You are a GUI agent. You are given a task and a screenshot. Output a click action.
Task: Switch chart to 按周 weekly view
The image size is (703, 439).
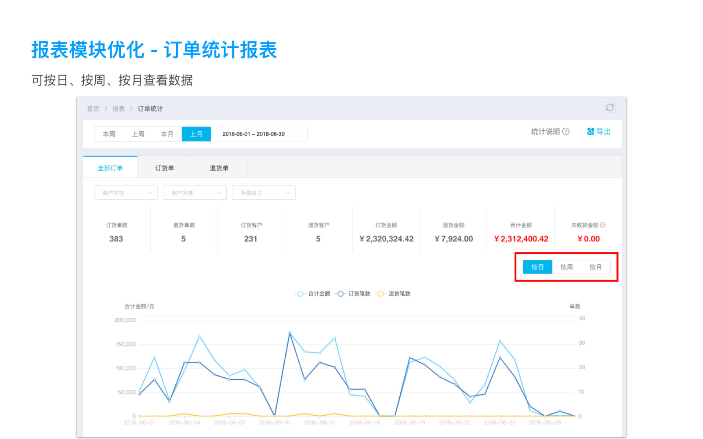(x=566, y=267)
